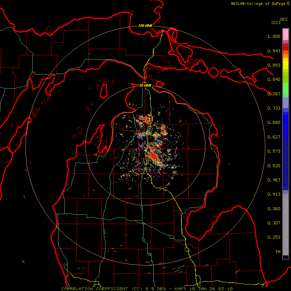The height and width of the screenshot is (291, 291).
Task: Click the [CC] units label
Action: coord(276,22)
